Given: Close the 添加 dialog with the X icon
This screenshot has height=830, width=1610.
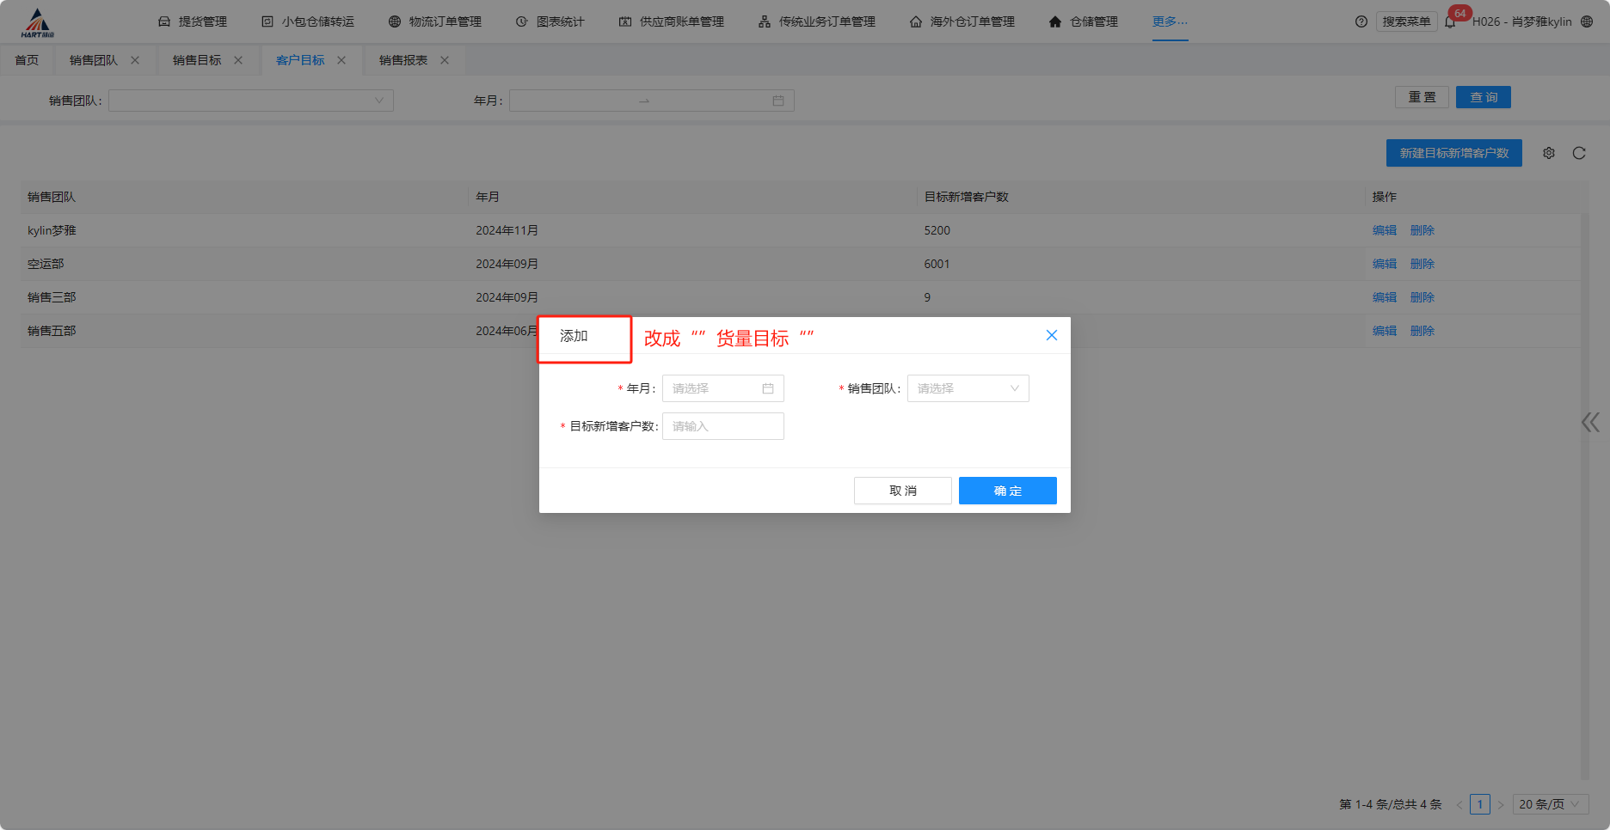Looking at the screenshot, I should [x=1051, y=335].
